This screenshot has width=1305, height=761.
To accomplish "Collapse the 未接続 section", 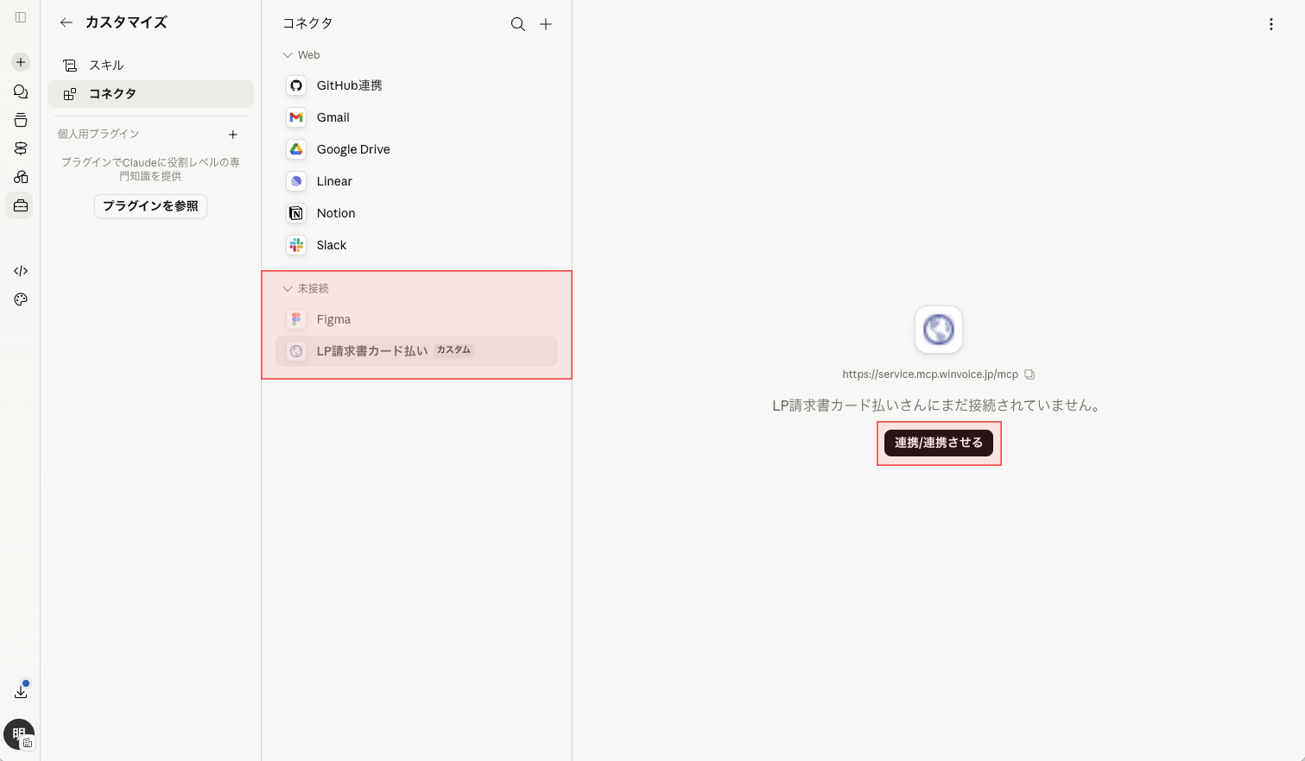I will pos(288,288).
